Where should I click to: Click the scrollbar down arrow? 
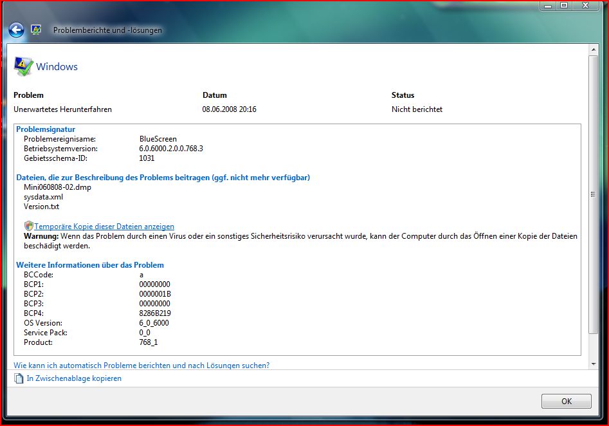coord(593,364)
